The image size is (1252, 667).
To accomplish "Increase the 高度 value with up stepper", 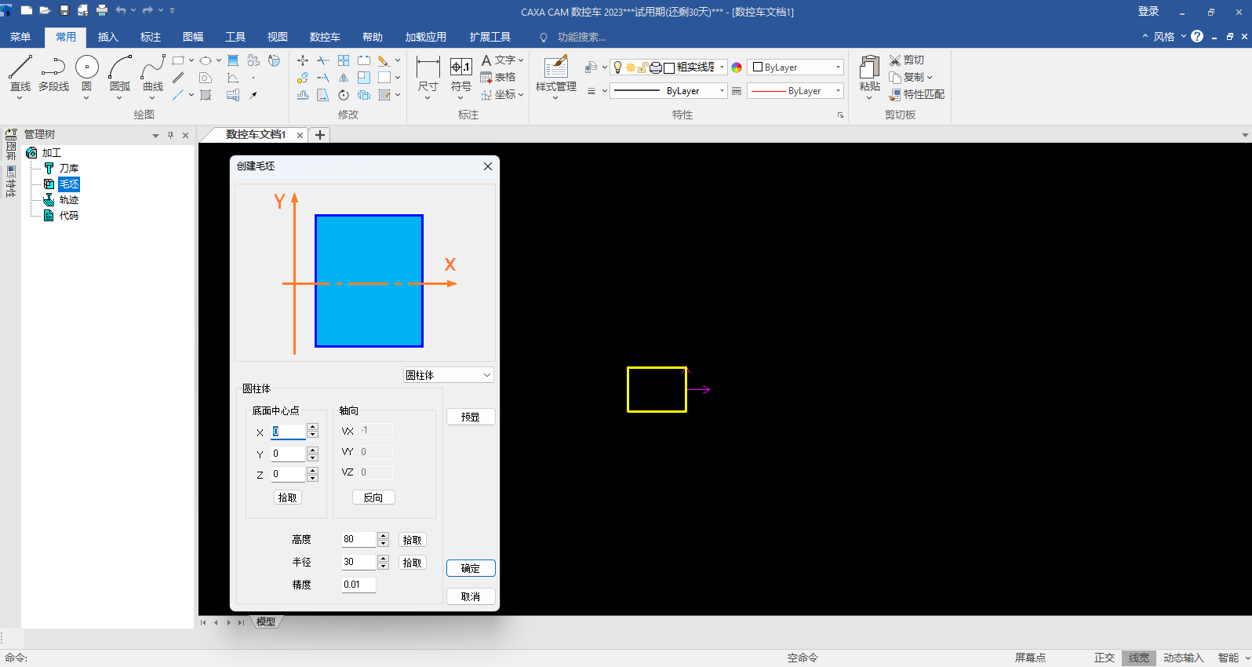I will pyautogui.click(x=383, y=536).
